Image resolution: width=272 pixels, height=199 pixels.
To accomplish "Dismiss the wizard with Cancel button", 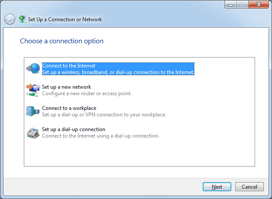I will (x=249, y=187).
